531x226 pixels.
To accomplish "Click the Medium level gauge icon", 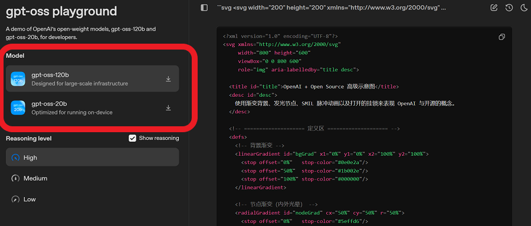I will point(15,178).
